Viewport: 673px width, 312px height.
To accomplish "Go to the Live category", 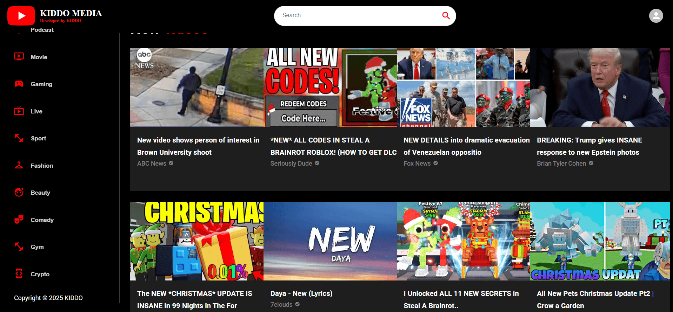I will pos(36,111).
